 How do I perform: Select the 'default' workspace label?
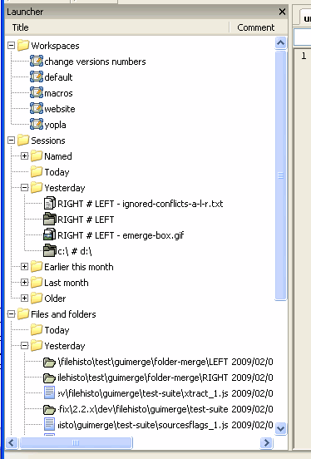tap(58, 77)
